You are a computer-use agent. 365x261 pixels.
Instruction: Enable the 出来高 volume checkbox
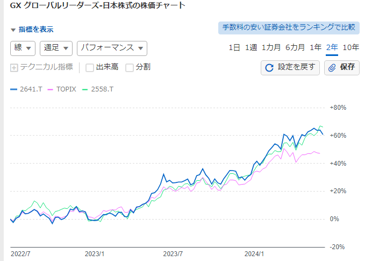[x=90, y=68]
